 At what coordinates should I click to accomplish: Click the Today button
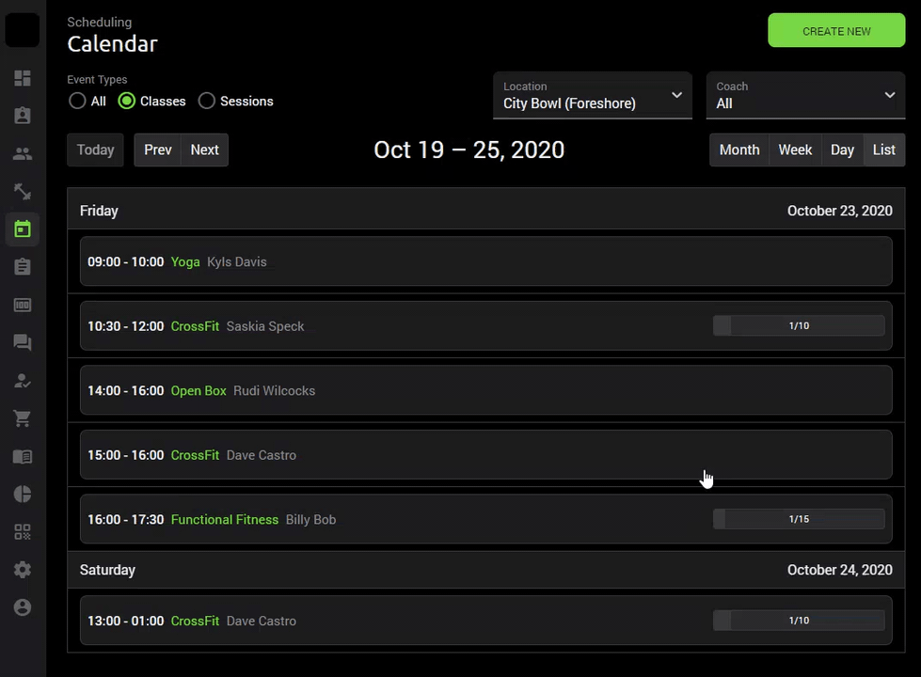click(95, 150)
